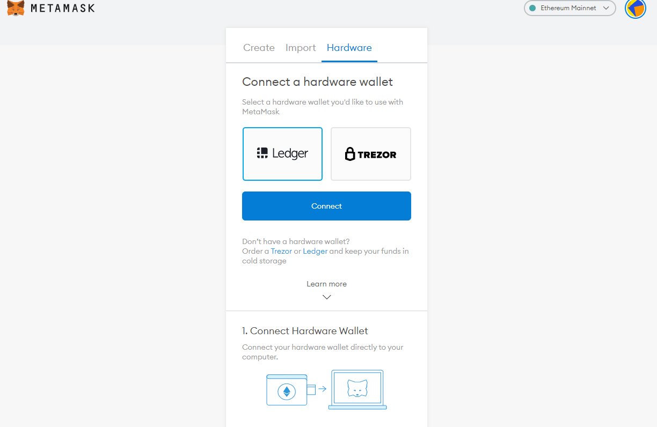This screenshot has height=427, width=657.
Task: Click the network dropdown arrow
Action: pyautogui.click(x=606, y=8)
